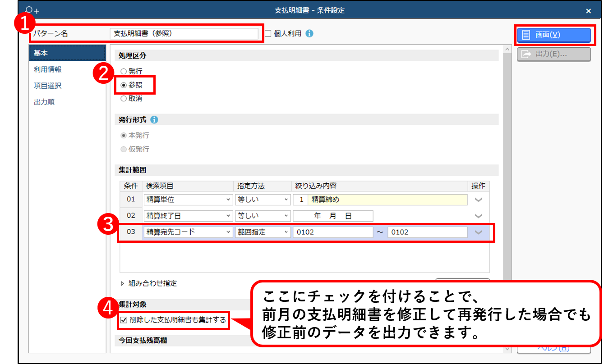Screen dimensions: 604x364
Task: Click the 画面(V) button
Action: click(x=553, y=35)
